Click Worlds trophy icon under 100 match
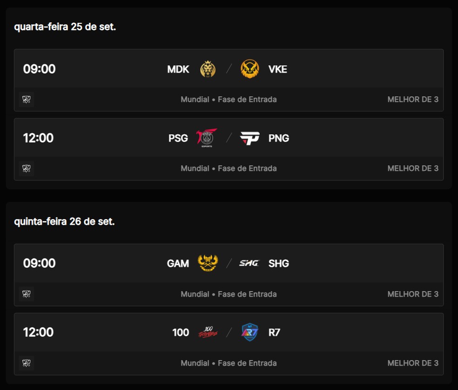Screen dimensions: 458x390 pyautogui.click(x=27, y=363)
